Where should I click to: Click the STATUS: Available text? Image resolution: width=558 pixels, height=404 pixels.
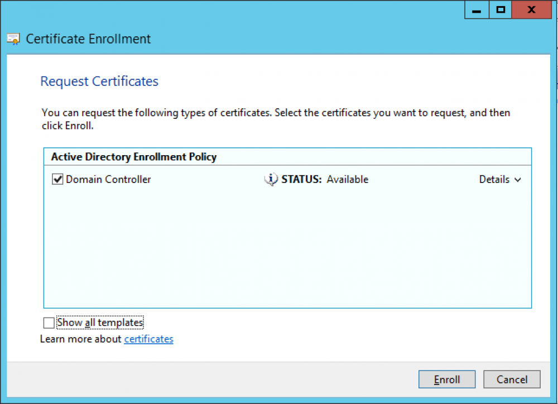tap(325, 180)
